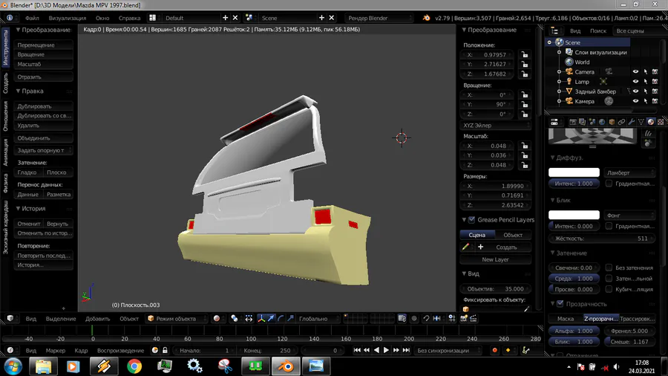Open the Texture checker properties tab
This screenshot has width=668, height=376.
[x=661, y=122]
